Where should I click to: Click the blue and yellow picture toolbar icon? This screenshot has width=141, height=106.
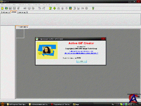[70, 8]
